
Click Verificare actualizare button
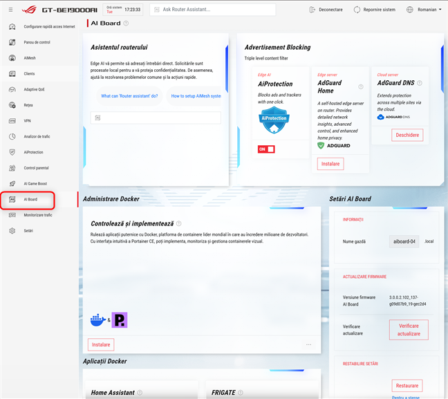[x=409, y=330]
